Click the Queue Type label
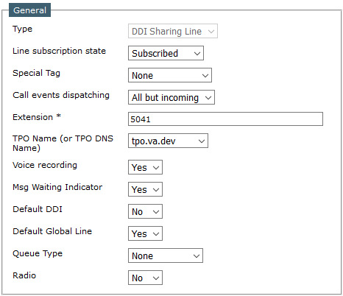 pos(38,253)
